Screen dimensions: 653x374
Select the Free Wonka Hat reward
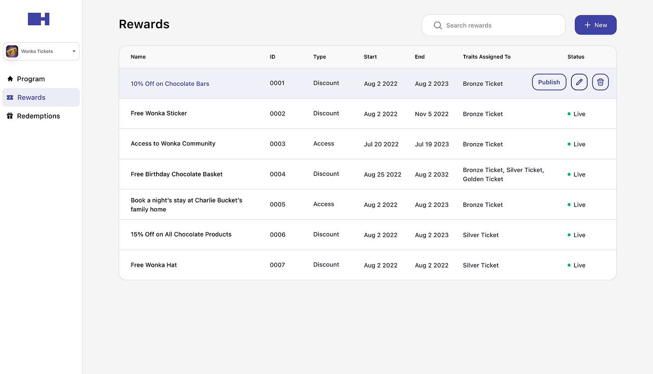pyautogui.click(x=154, y=265)
